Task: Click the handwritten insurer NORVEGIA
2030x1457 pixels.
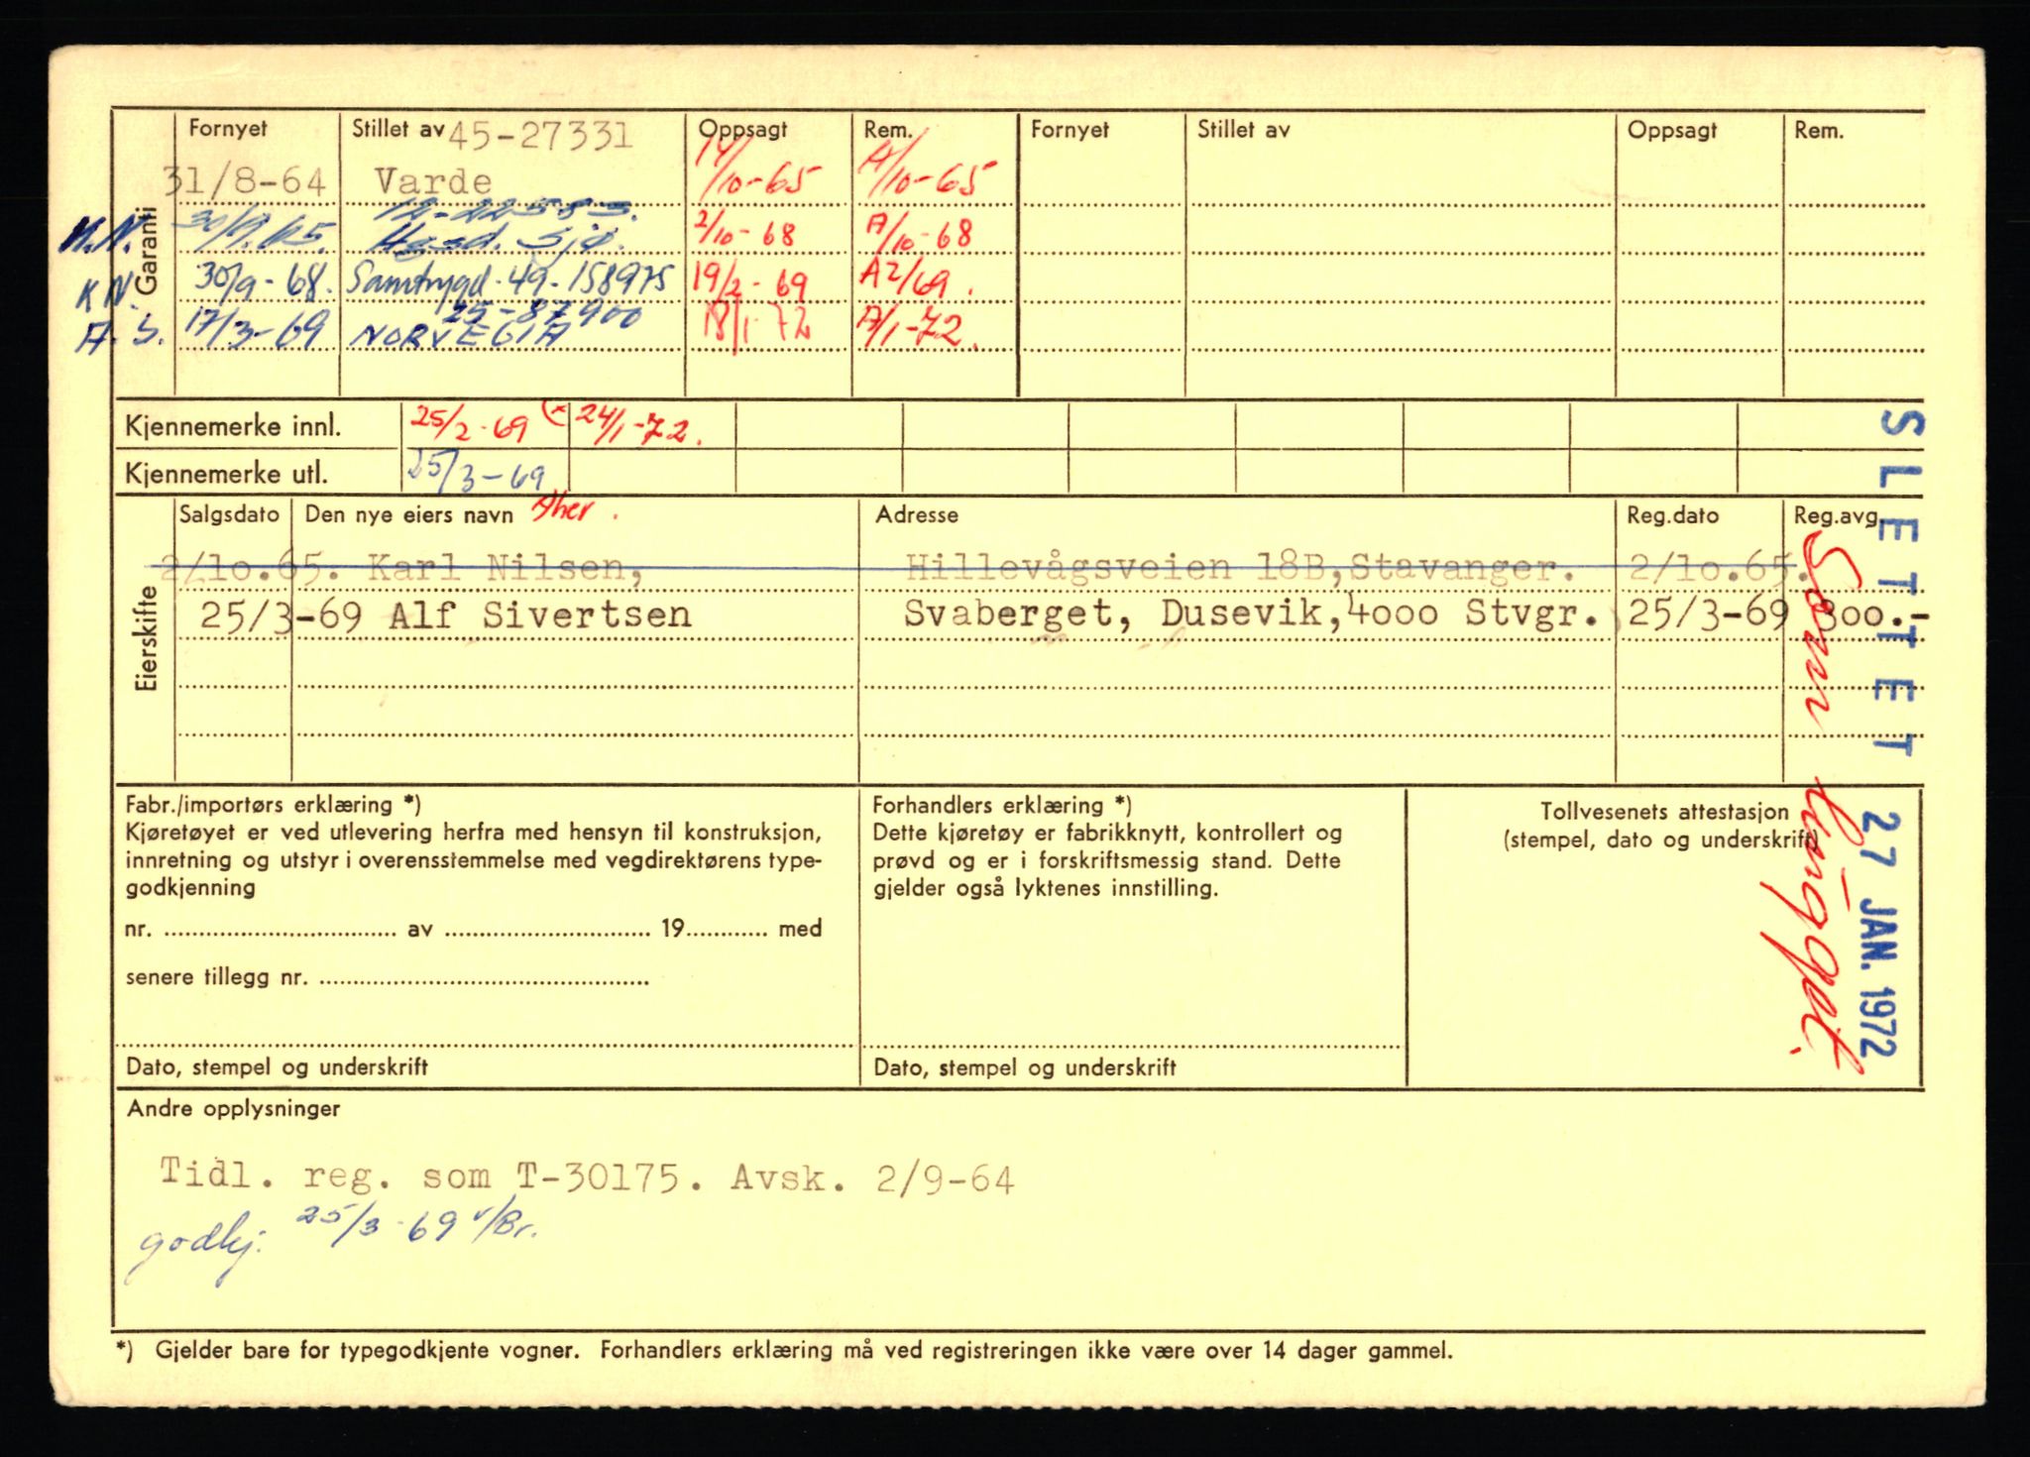Action: click(460, 334)
